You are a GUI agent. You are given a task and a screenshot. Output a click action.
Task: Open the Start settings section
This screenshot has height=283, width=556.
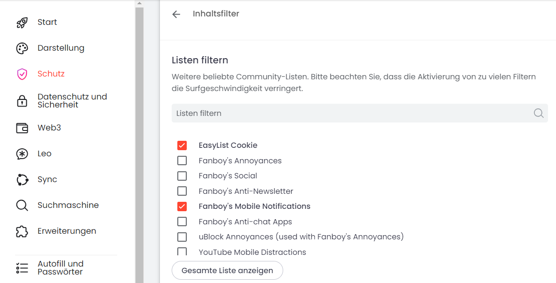click(47, 22)
